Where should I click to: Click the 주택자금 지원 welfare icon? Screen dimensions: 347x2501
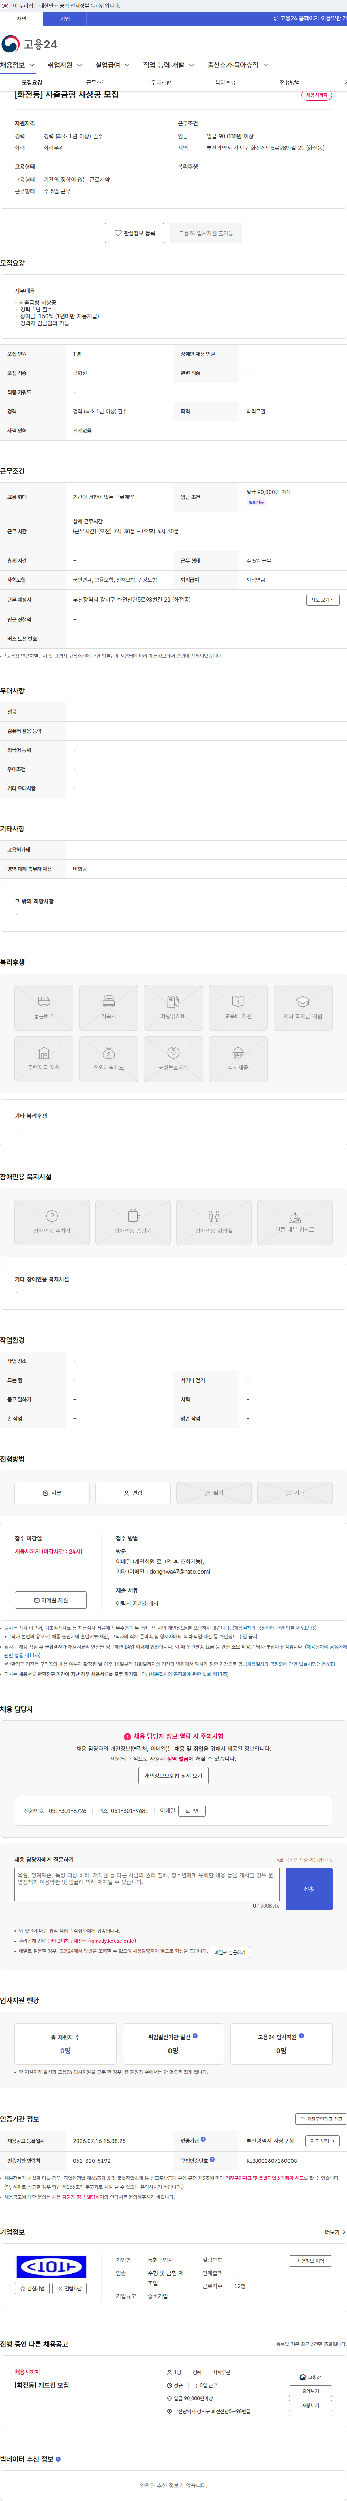point(44,1059)
